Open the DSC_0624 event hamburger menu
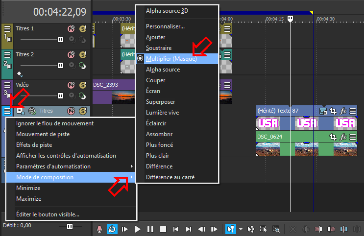 pos(353,137)
